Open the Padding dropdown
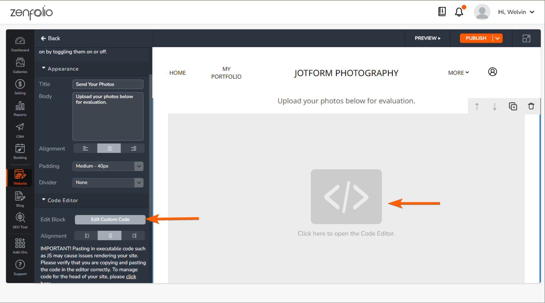Viewport: 545px width, 303px height. [108, 166]
